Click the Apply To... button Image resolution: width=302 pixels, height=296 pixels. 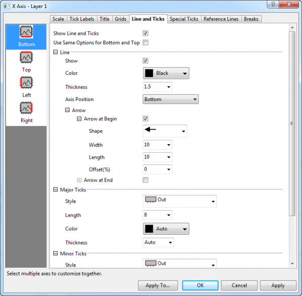click(x=158, y=285)
